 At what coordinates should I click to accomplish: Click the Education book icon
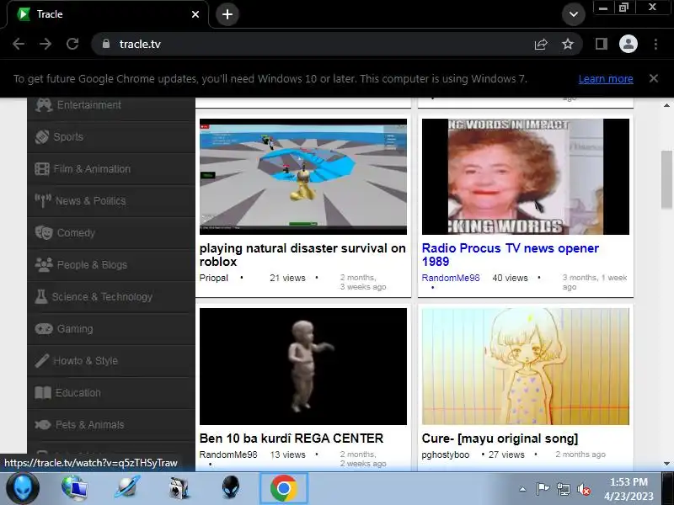tap(43, 393)
